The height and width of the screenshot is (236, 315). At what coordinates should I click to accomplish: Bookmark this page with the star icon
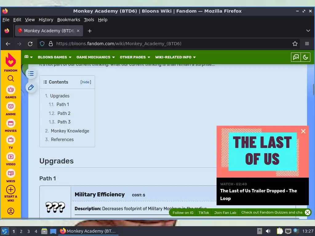295,44
